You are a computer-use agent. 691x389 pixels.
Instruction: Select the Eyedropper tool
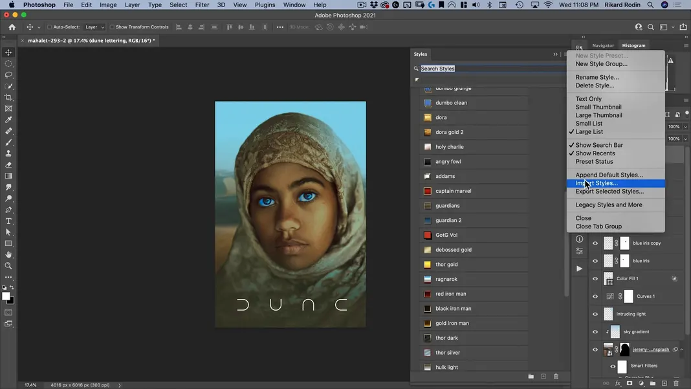pyautogui.click(x=8, y=120)
